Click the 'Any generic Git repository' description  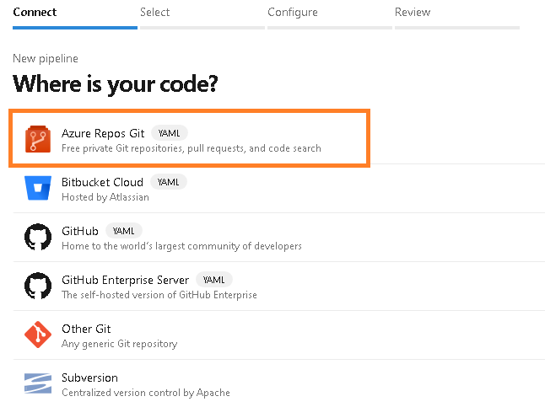(x=119, y=344)
